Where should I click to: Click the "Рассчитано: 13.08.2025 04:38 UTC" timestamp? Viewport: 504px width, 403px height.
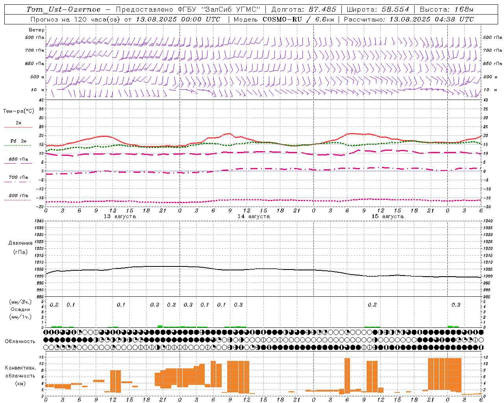tap(409, 19)
